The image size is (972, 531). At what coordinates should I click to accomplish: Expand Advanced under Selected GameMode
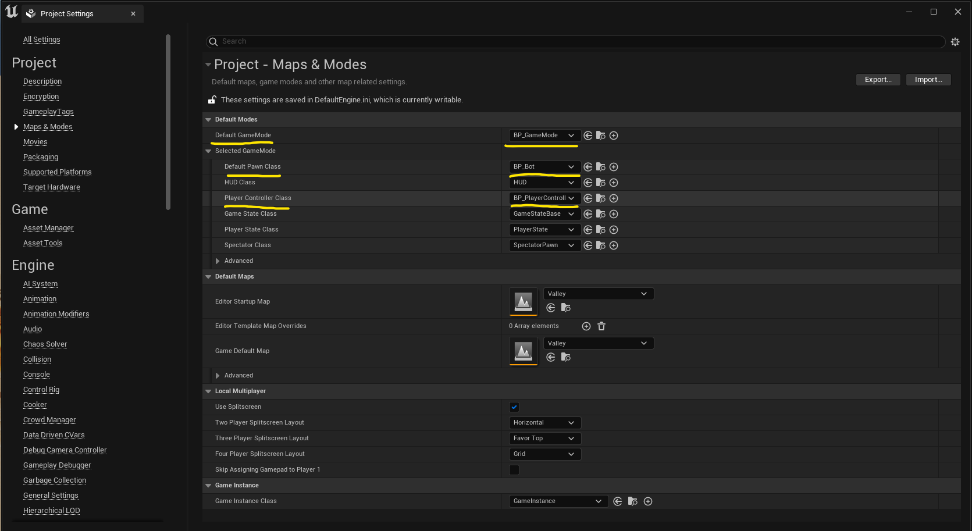tap(218, 261)
